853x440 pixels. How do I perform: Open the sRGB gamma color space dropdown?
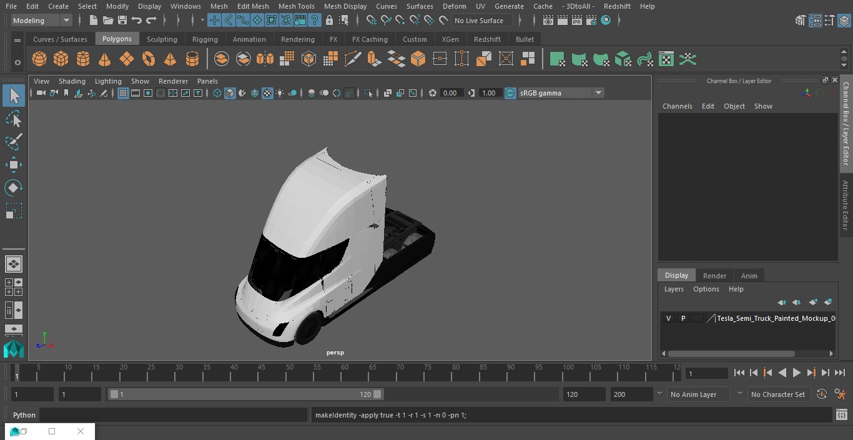pos(561,93)
